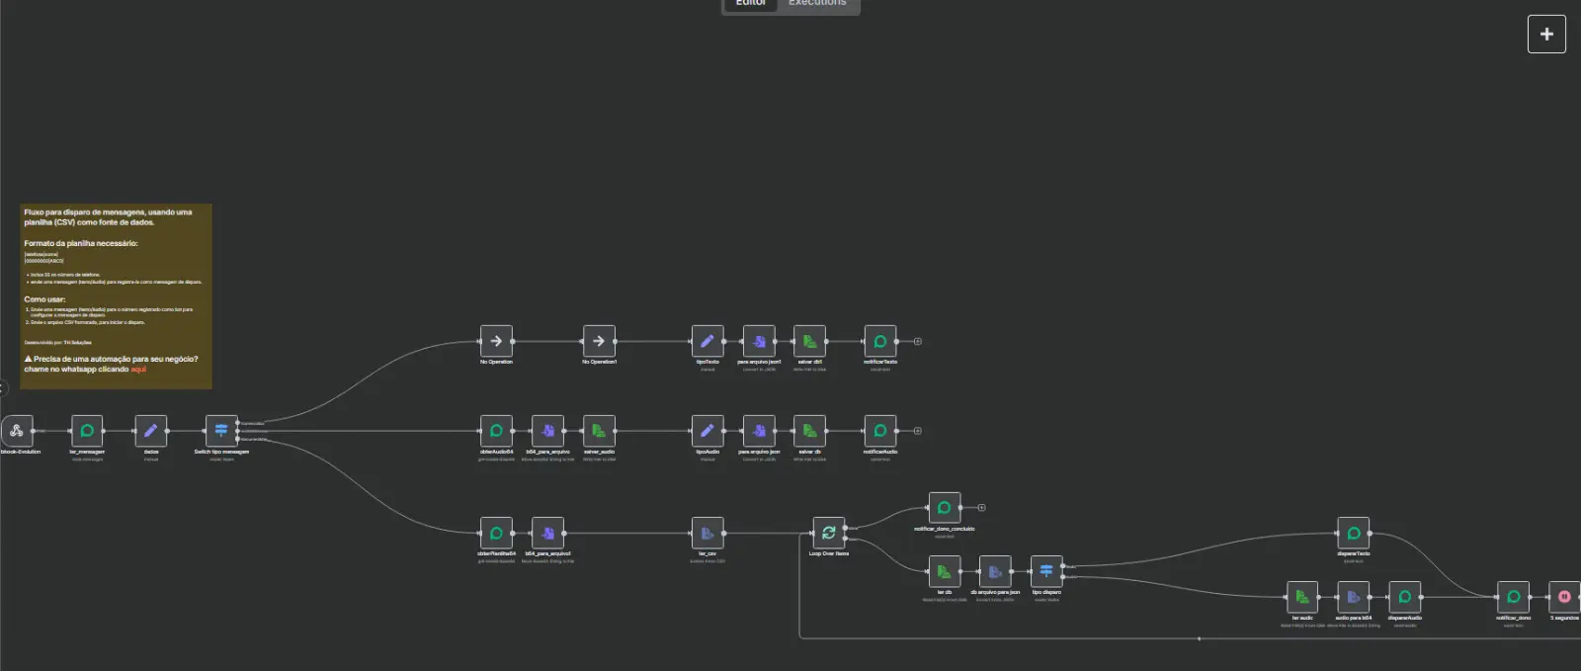The height and width of the screenshot is (671, 1581).
Task: Open the Switch tipo mensagem node
Action: click(221, 431)
